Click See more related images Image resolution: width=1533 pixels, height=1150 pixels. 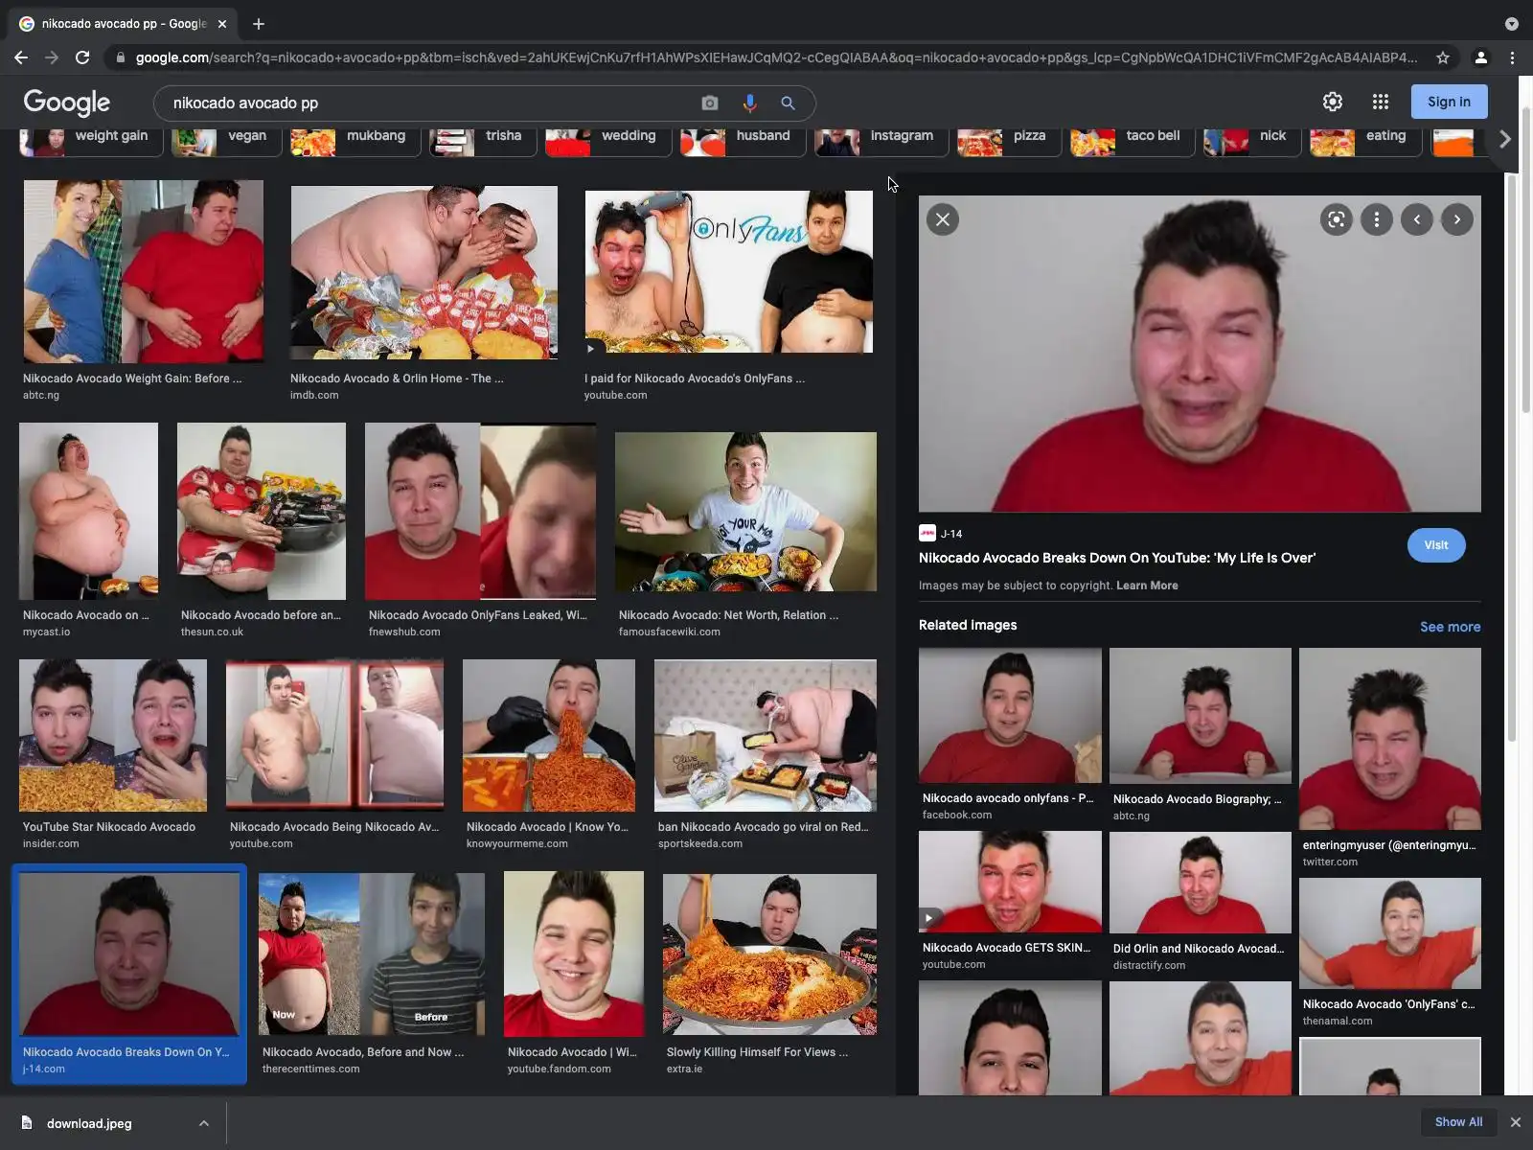1450,627
